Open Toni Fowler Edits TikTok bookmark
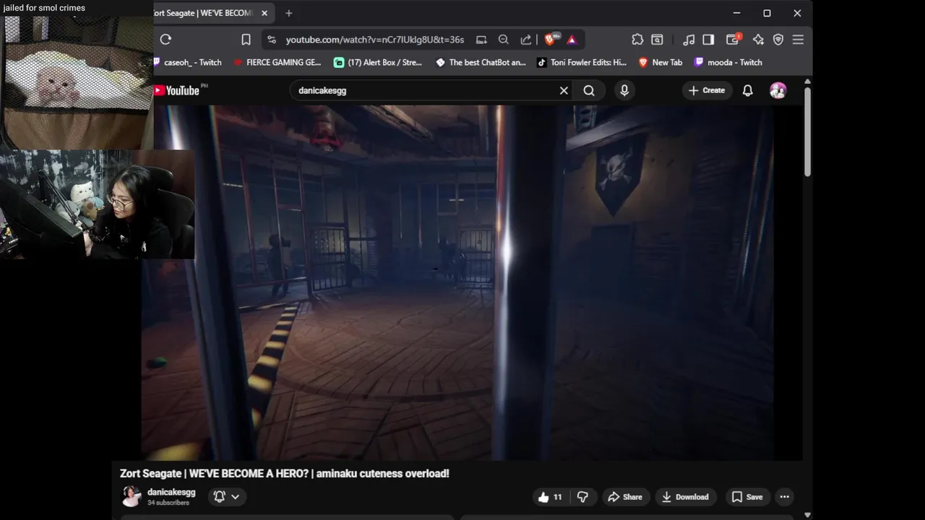 pos(582,63)
